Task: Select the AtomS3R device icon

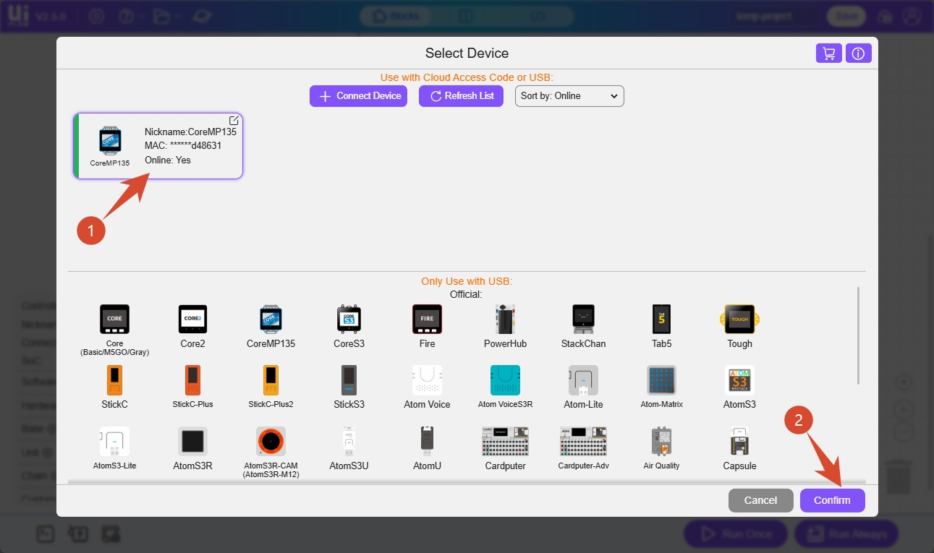Action: [192, 441]
